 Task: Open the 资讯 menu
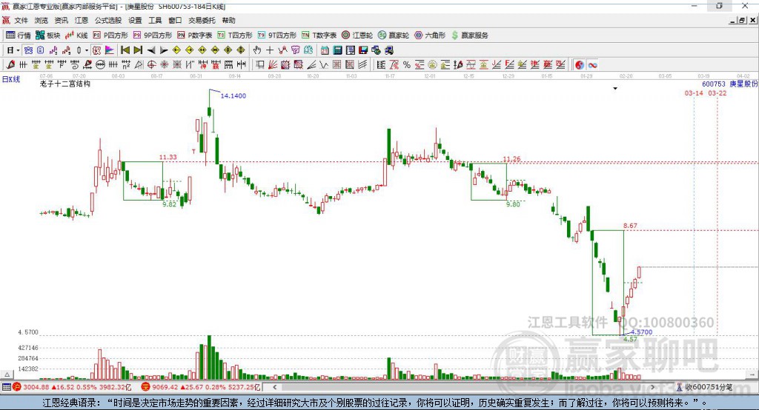(61, 20)
